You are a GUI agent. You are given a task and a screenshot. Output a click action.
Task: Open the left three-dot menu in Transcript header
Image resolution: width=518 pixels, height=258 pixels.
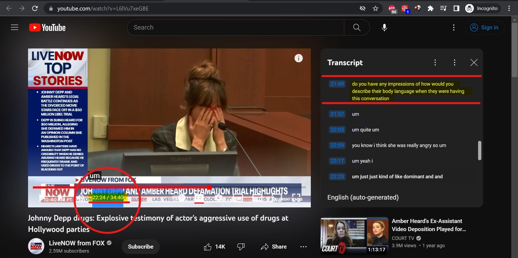(435, 62)
